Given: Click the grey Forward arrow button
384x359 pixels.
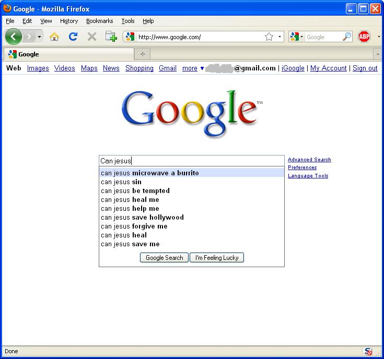Looking at the screenshot, I should click(29, 37).
